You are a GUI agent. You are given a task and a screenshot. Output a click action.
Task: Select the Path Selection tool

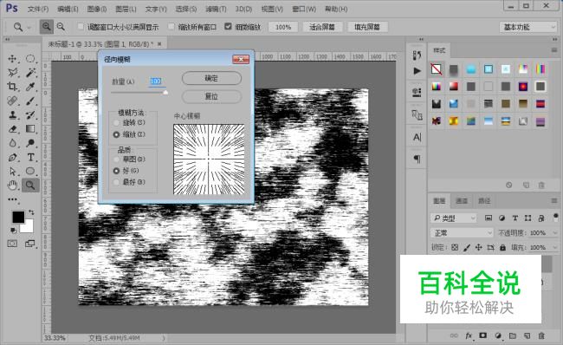(x=13, y=171)
